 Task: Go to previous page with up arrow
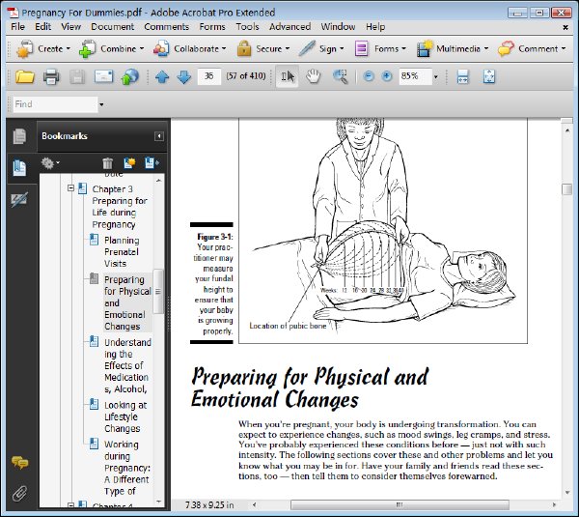pyautogui.click(x=162, y=77)
